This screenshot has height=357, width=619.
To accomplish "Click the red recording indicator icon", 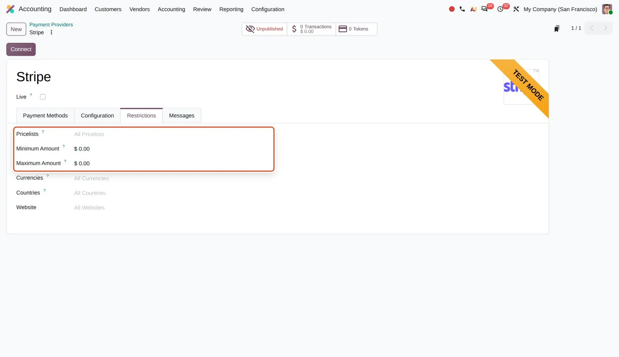I will click(451, 9).
